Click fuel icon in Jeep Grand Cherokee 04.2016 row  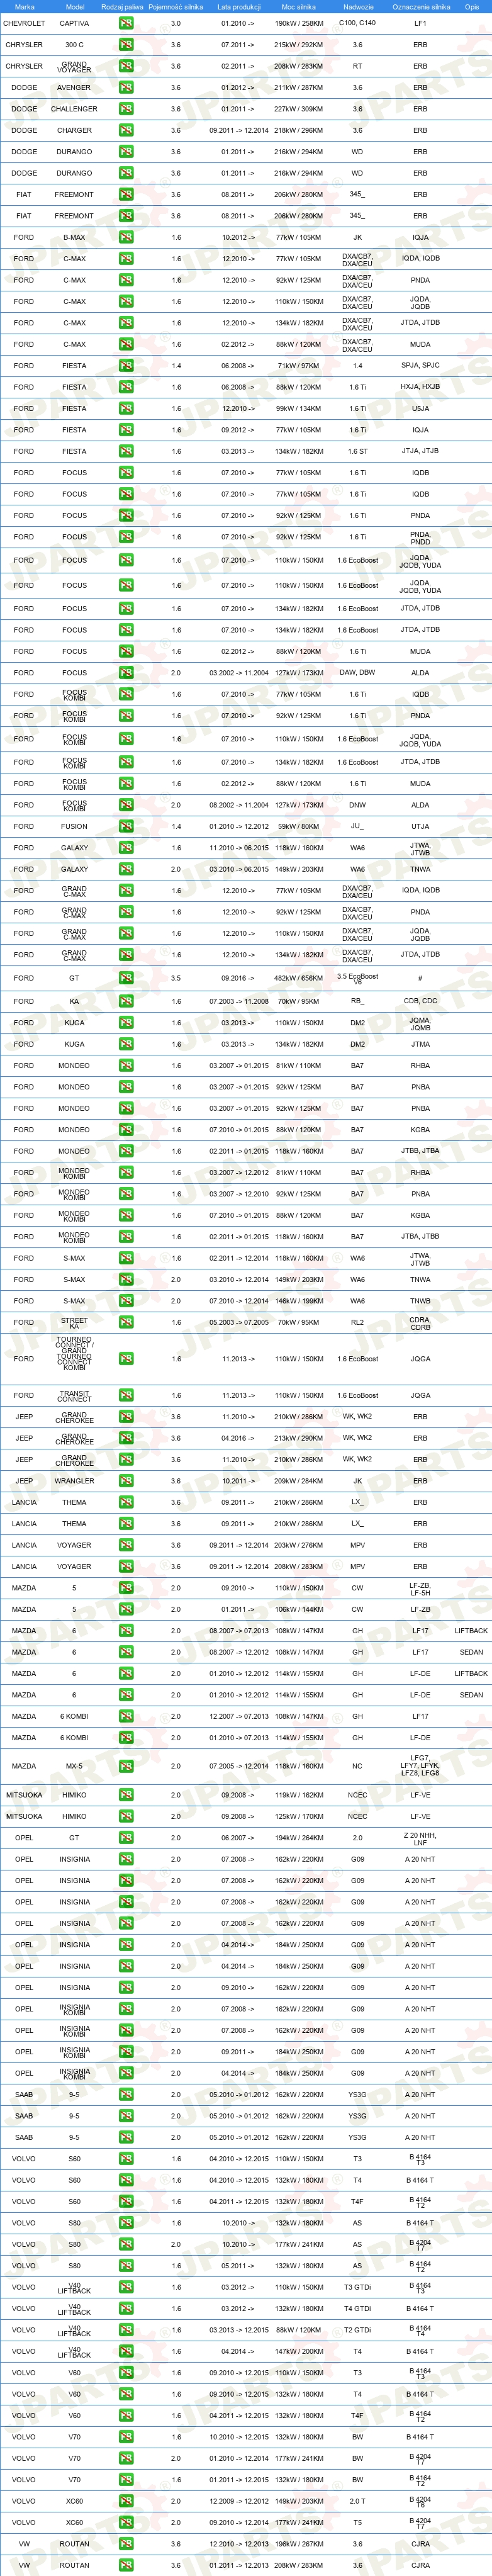[x=126, y=1439]
